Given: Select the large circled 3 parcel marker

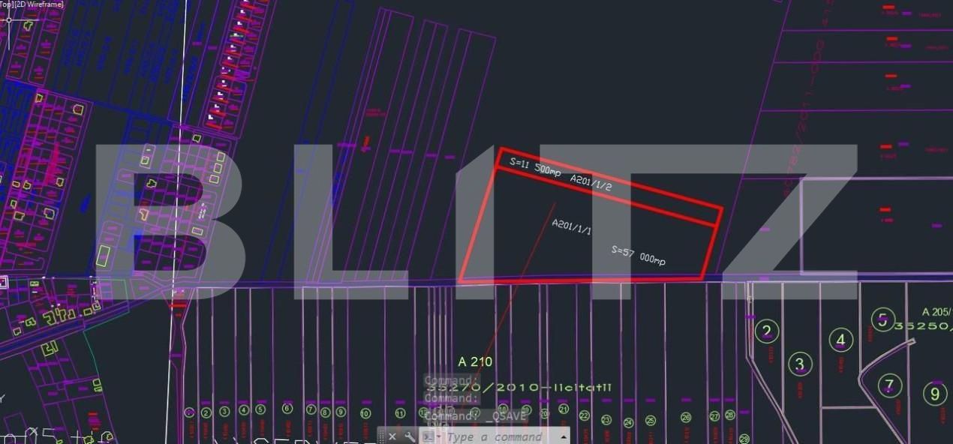Looking at the screenshot, I should click(800, 364).
